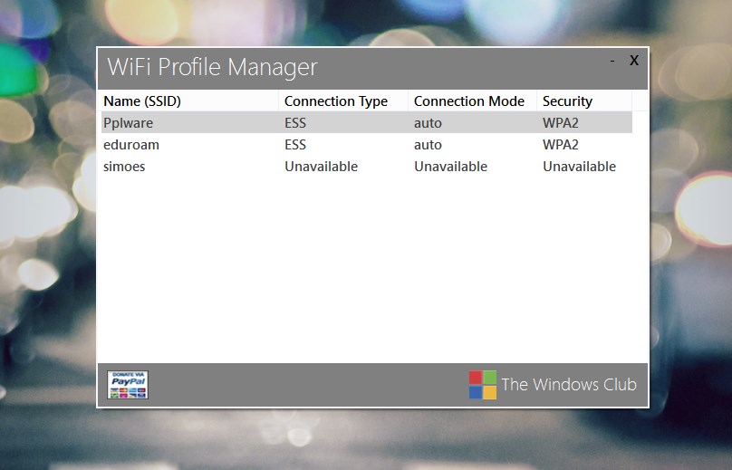This screenshot has height=470, width=732.
Task: Select the Pplware profile name
Action: click(x=128, y=123)
